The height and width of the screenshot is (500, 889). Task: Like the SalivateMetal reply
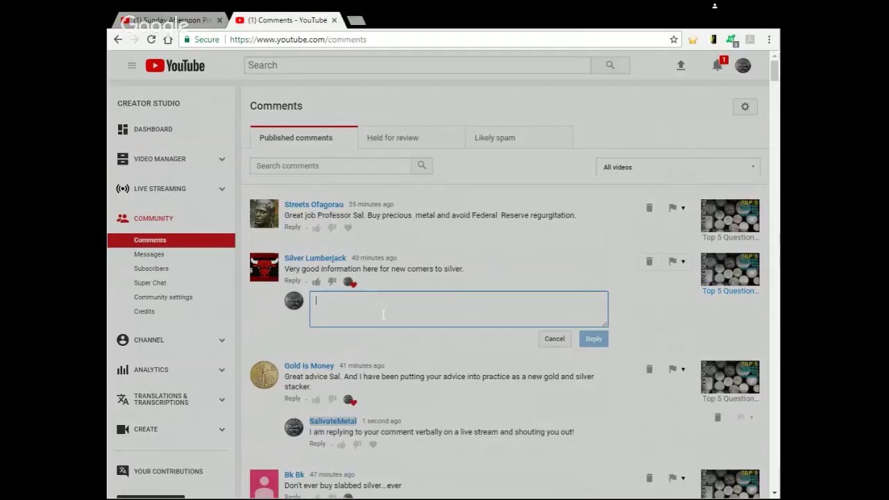[342, 444]
